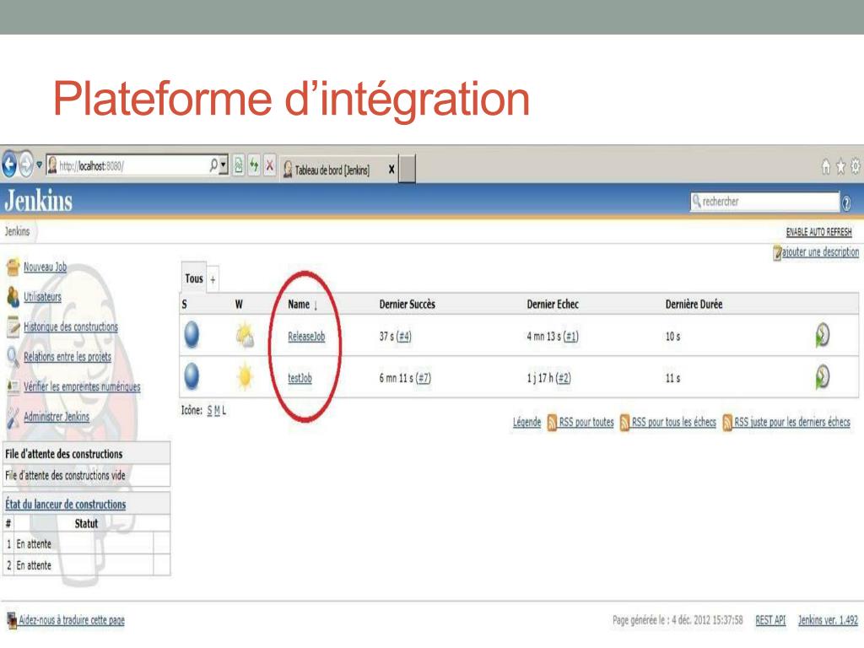Click the Jenkins header logo
Viewport: 864px width, 648px height.
39,201
